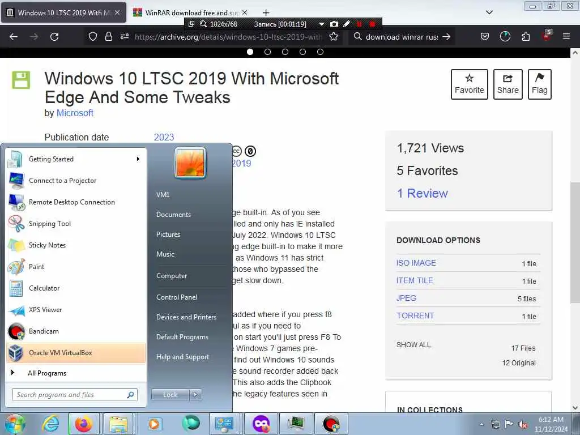Click Bandicam window-select icon

tap(191, 24)
